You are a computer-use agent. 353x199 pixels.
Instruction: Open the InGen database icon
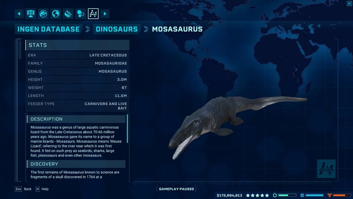93,14
